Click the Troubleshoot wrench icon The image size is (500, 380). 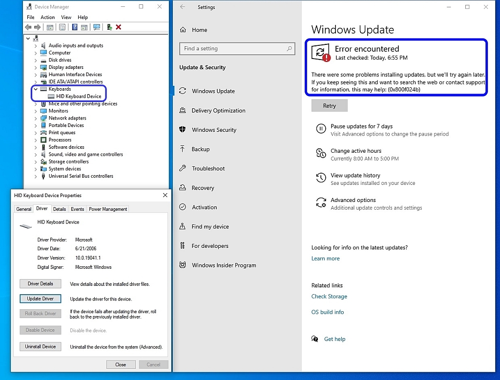[x=183, y=168]
